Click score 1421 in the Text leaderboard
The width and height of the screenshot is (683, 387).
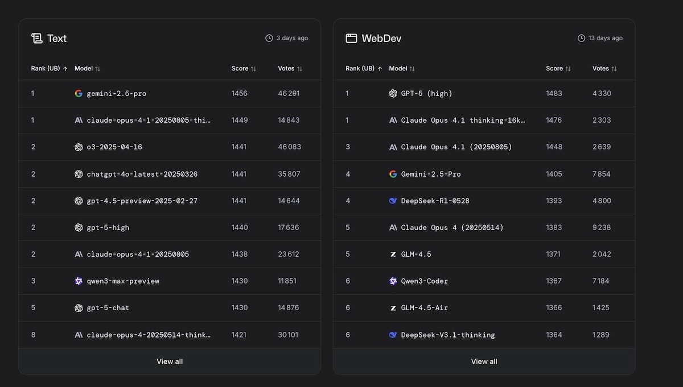tap(239, 335)
